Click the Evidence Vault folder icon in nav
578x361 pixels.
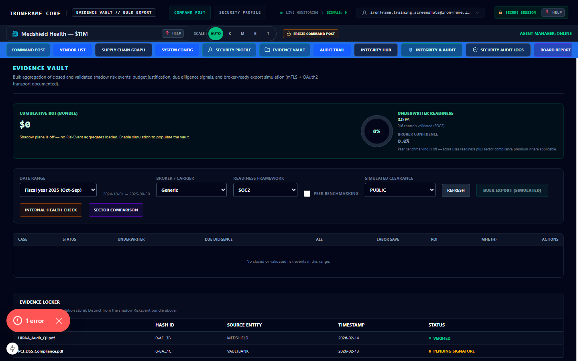[x=267, y=50]
